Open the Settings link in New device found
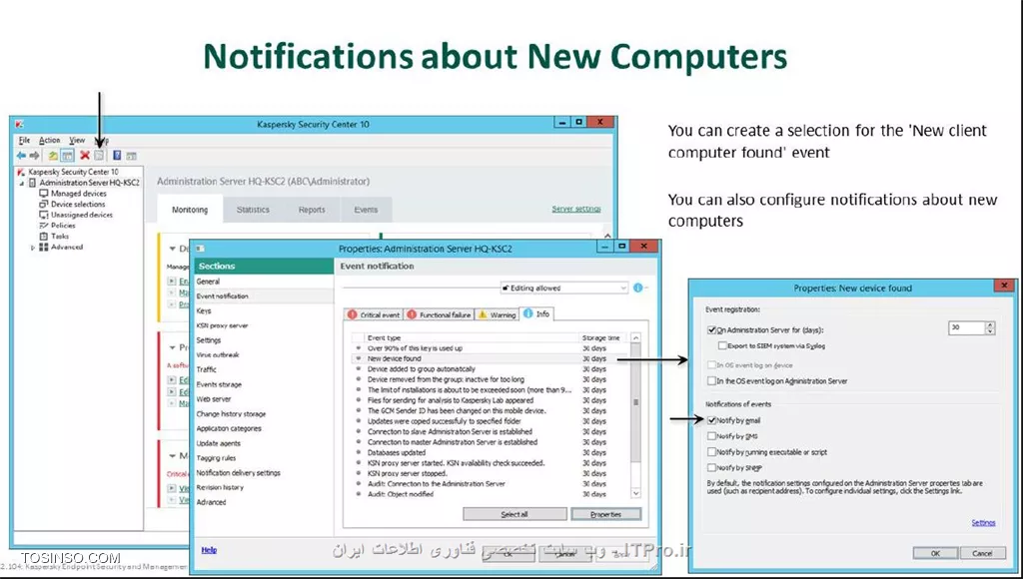Screen dimensions: 1023x579 [x=983, y=522]
